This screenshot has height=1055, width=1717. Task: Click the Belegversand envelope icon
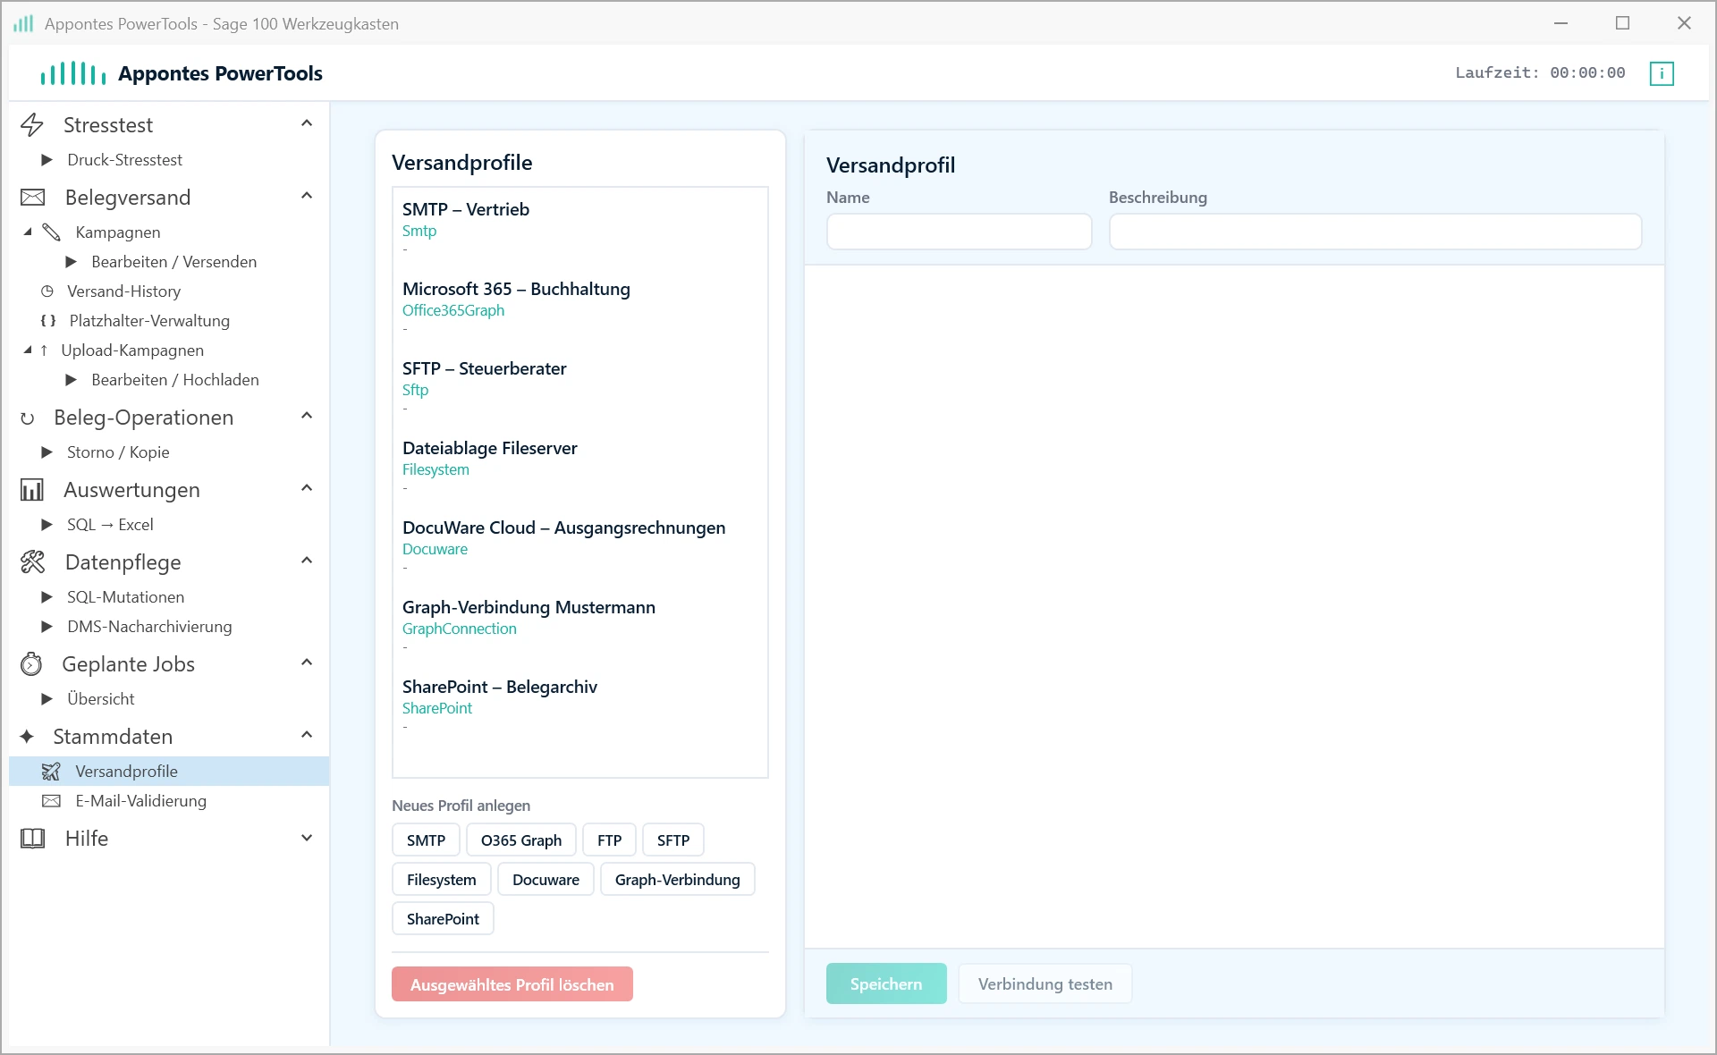pyautogui.click(x=32, y=198)
